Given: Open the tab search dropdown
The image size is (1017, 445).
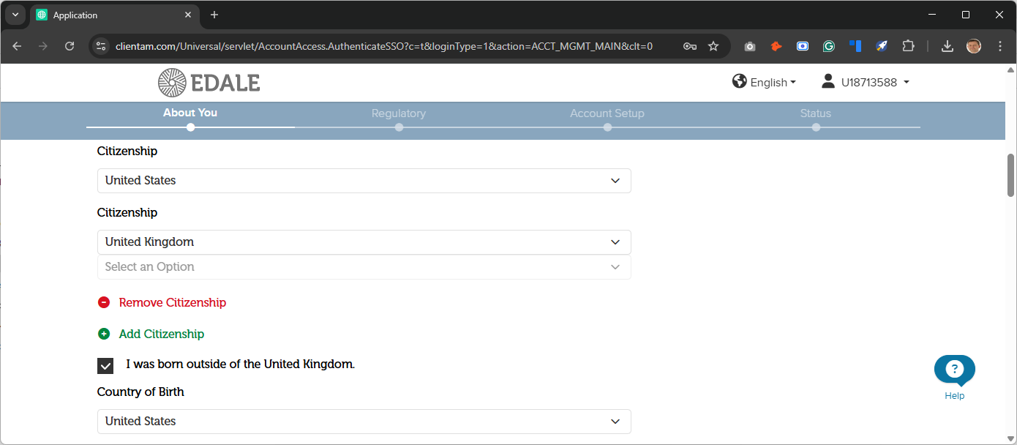Looking at the screenshot, I should pyautogui.click(x=15, y=15).
